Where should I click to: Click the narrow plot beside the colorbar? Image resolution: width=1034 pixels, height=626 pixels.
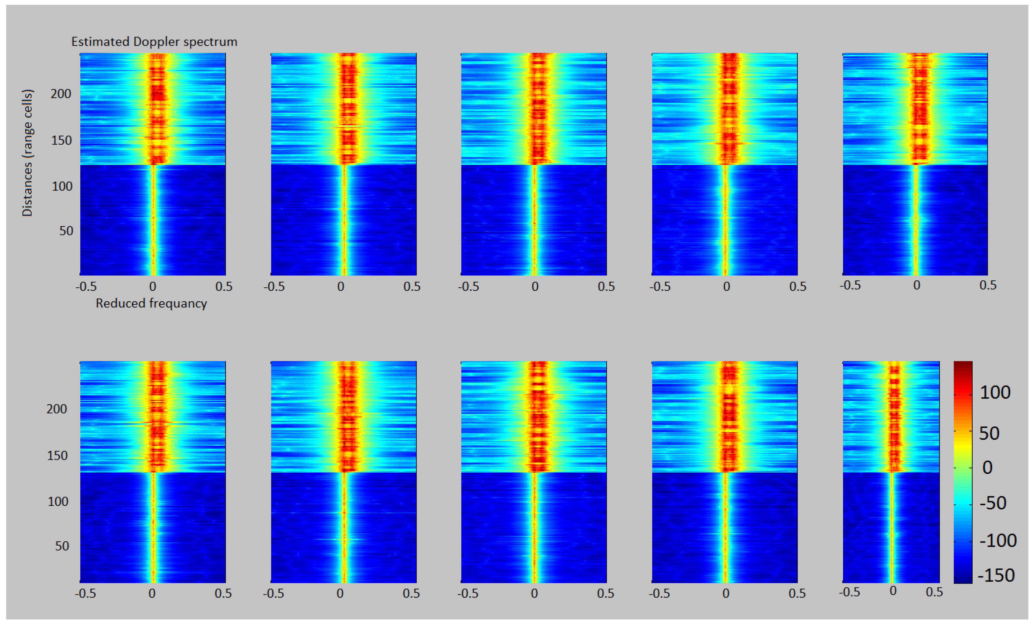coord(891,472)
